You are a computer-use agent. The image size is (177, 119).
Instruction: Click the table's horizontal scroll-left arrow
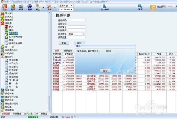[x=53, y=114]
